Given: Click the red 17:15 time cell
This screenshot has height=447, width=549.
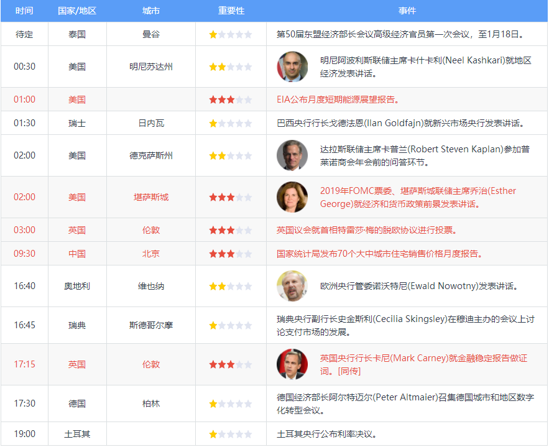Looking at the screenshot, I should tap(24, 364).
